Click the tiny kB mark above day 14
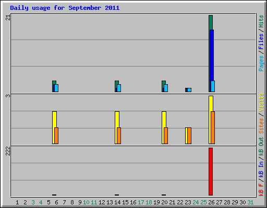 pyautogui.click(x=117, y=195)
